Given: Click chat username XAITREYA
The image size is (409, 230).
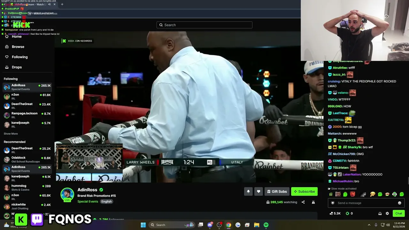Looking at the screenshot, I should (336, 120).
